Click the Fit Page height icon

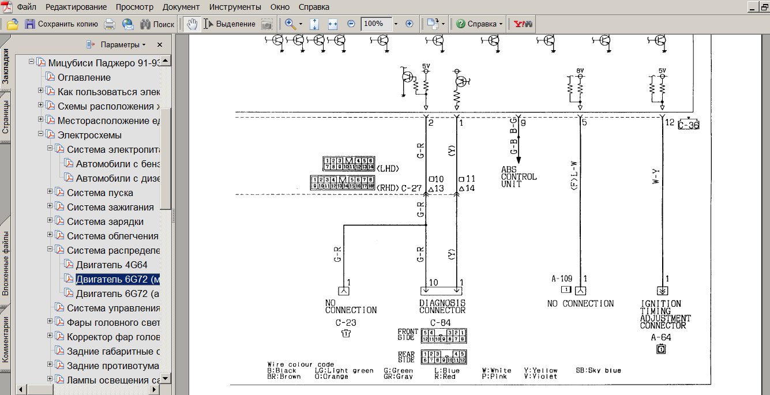click(314, 24)
